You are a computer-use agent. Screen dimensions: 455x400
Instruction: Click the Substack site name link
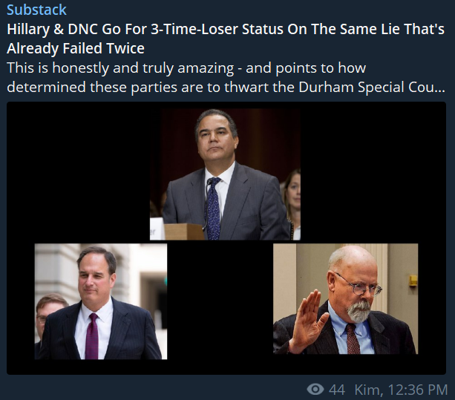36,10
